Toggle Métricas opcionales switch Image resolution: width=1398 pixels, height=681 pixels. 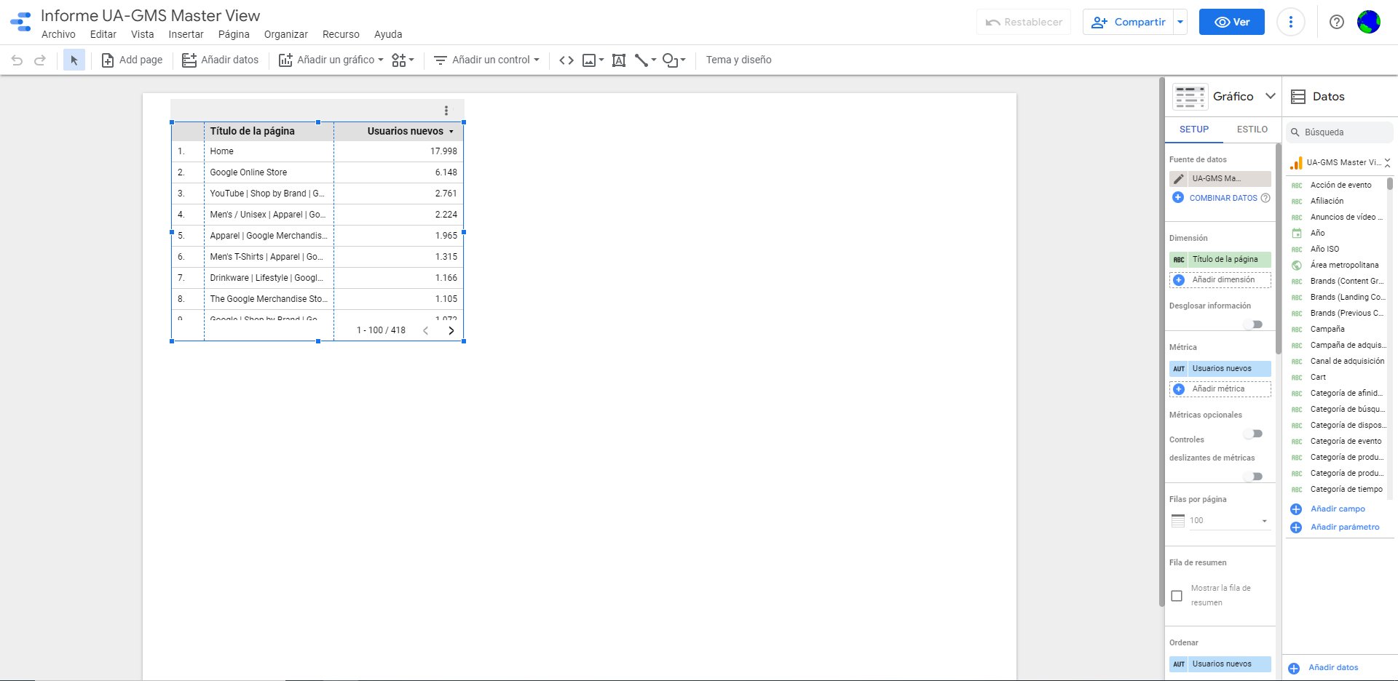(x=1254, y=434)
